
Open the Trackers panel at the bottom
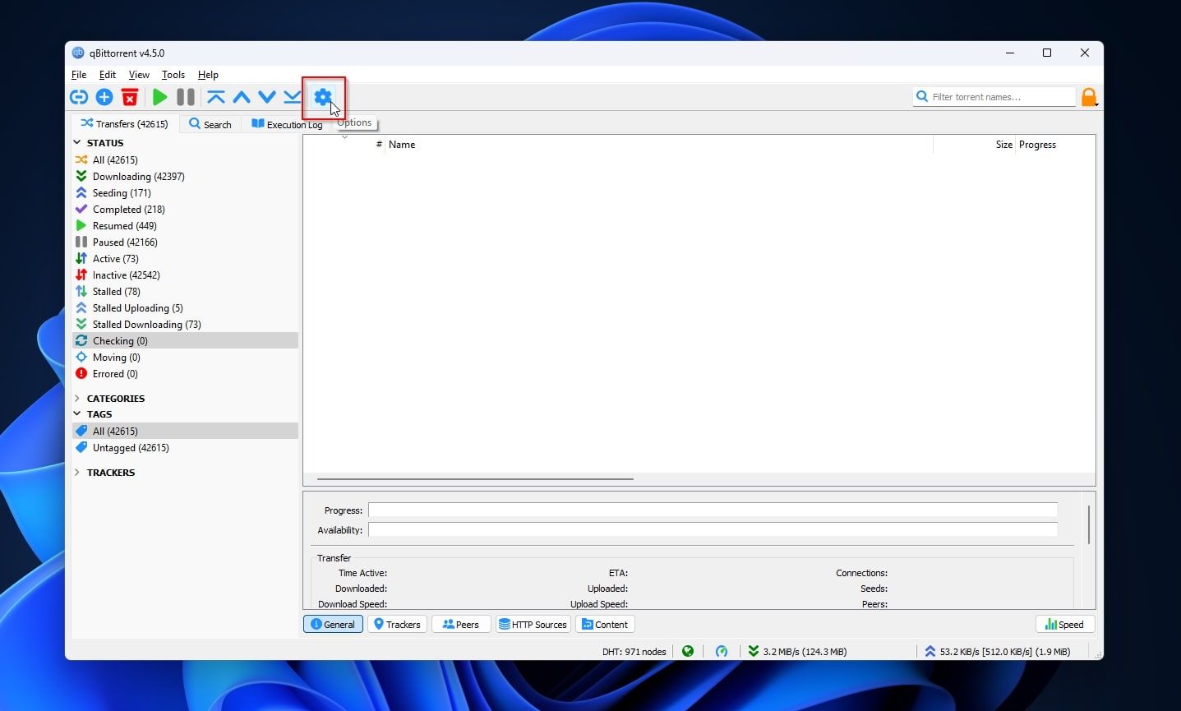tap(397, 624)
